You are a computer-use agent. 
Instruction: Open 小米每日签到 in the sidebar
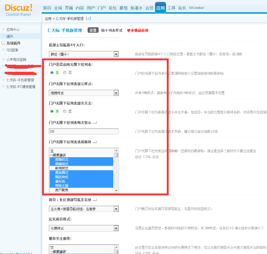pyautogui.click(x=16, y=60)
